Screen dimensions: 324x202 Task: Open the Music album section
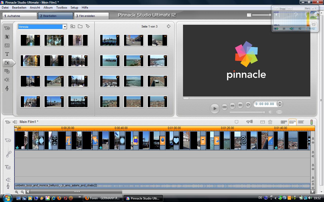coord(7,88)
